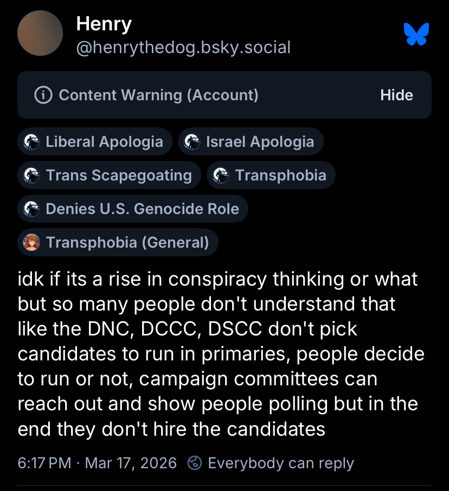Click the Transphobia (General) avatar icon
Viewport: 449px width, 491px height.
pos(32,242)
